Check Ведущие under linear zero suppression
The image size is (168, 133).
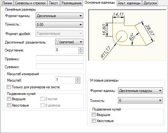click(x=9, y=99)
